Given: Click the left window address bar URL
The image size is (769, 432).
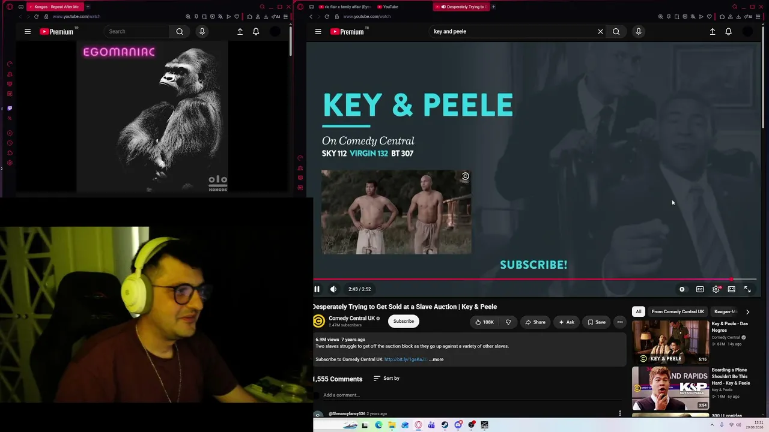Looking at the screenshot, I should 76,17.
